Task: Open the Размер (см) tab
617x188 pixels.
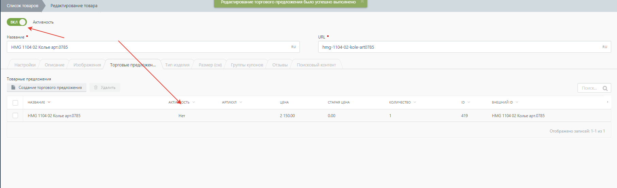Action: click(x=210, y=65)
